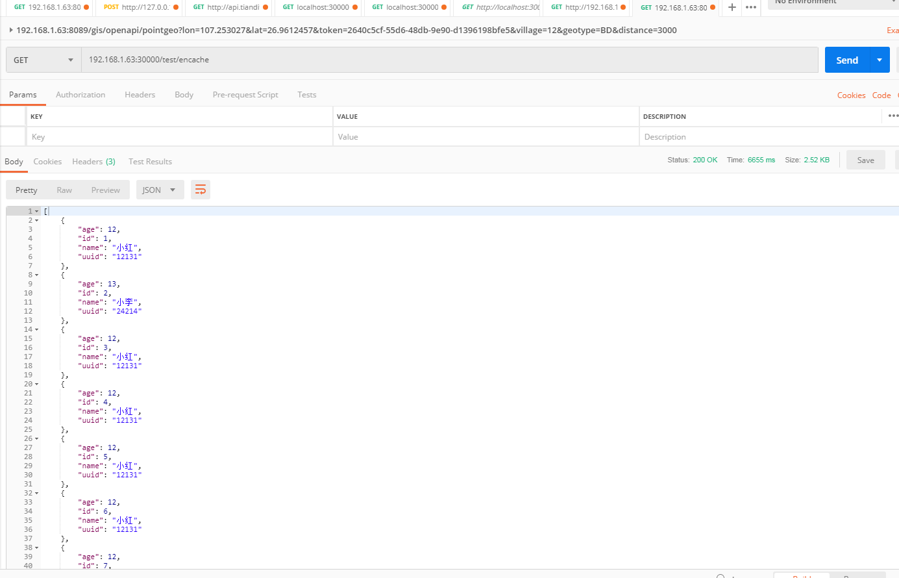Screen dimensions: 899x578
Task: Collapse the object at line 20
Action: 36,384
